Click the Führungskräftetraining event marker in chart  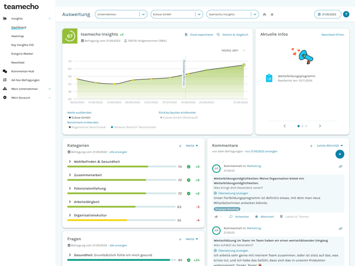click(184, 73)
